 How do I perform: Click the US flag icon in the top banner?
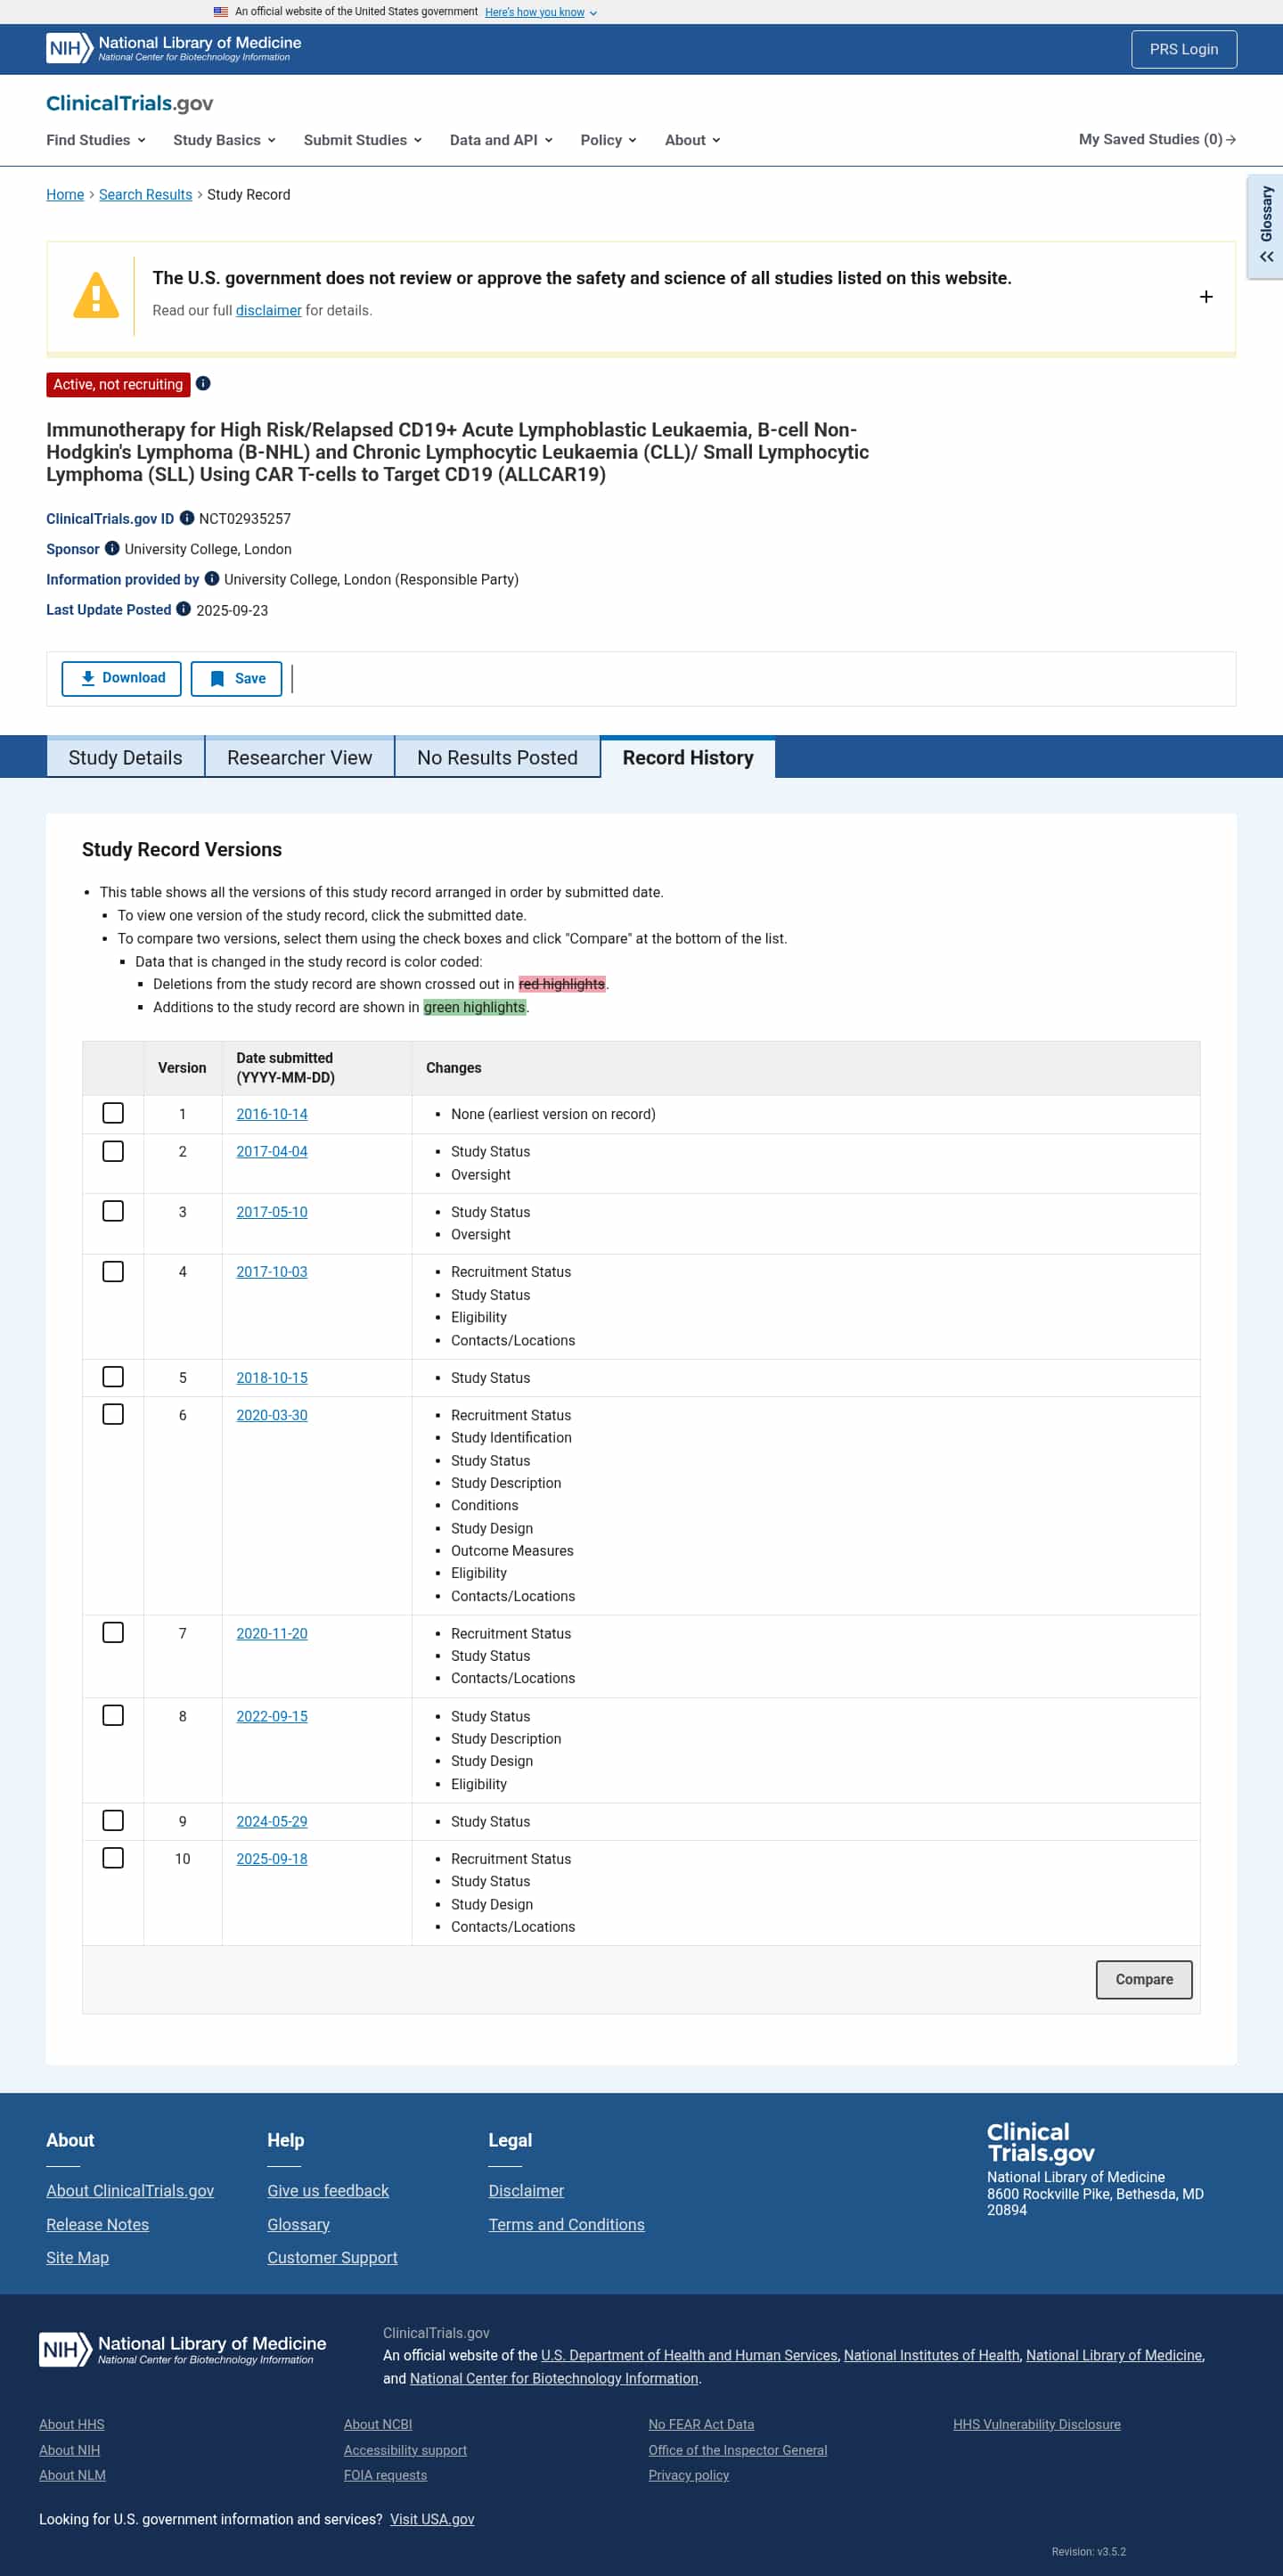(x=221, y=12)
